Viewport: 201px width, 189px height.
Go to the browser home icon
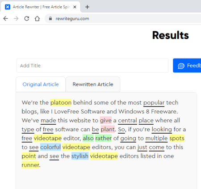coord(37,19)
